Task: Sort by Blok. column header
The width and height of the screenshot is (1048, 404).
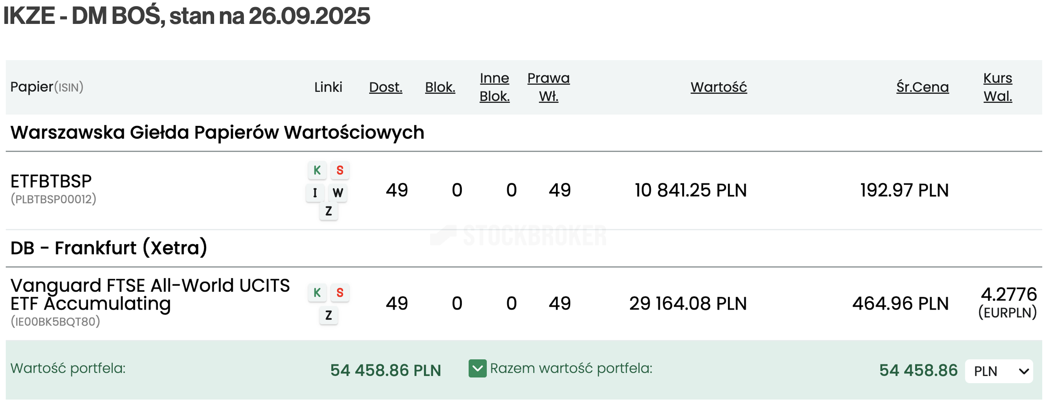Action: 440,87
